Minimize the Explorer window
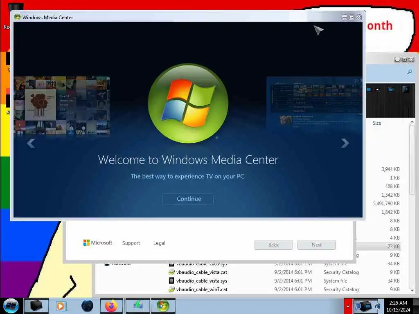 [398, 60]
